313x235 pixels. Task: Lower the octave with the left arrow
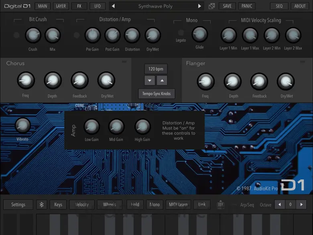[x=280, y=204]
